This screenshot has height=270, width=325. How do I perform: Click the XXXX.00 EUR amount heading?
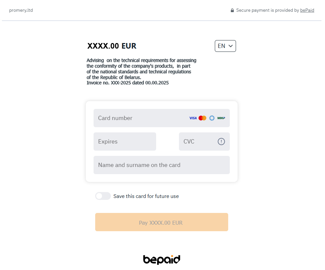112,46
